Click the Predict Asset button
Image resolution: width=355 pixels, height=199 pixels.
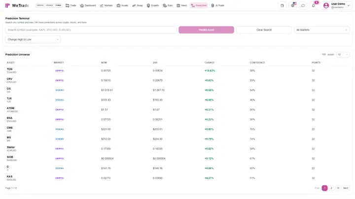click(x=206, y=30)
